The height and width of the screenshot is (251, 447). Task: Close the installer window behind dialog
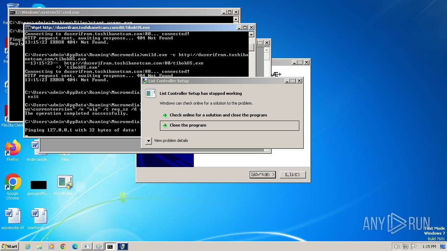pyautogui.click(x=307, y=62)
